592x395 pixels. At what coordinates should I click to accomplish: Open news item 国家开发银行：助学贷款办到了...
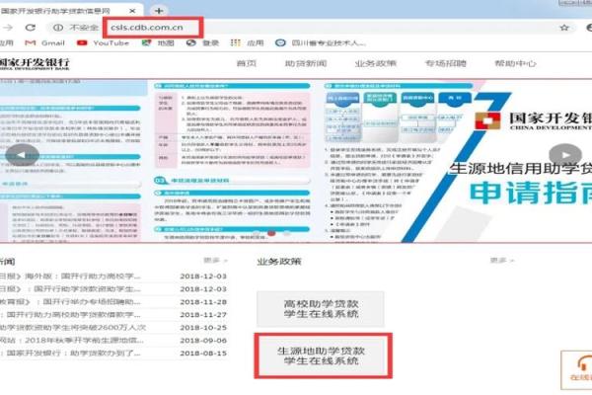pos(70,354)
